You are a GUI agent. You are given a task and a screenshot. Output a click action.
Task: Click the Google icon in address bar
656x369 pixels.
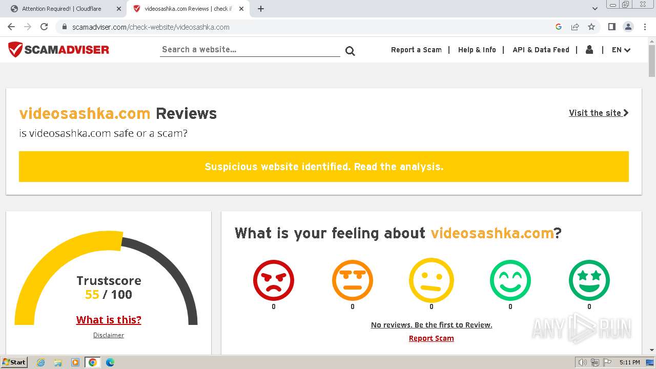coord(559,27)
